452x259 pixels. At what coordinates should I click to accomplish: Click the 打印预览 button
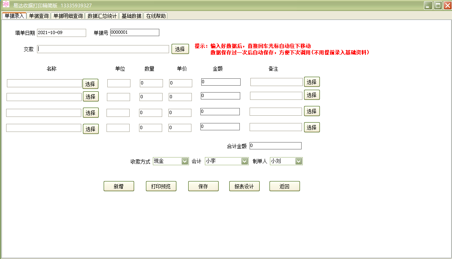click(x=161, y=186)
